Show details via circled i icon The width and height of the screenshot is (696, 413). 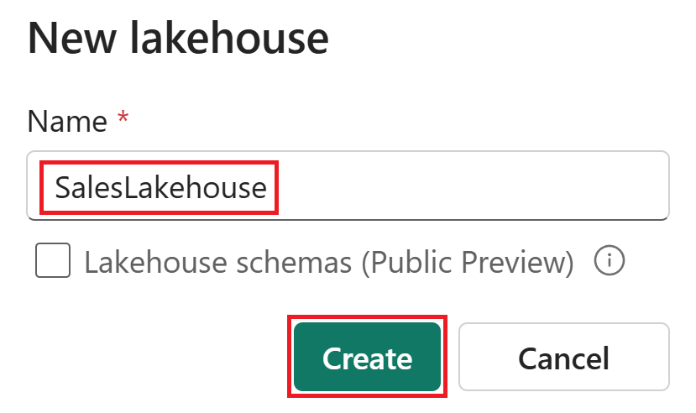(610, 262)
